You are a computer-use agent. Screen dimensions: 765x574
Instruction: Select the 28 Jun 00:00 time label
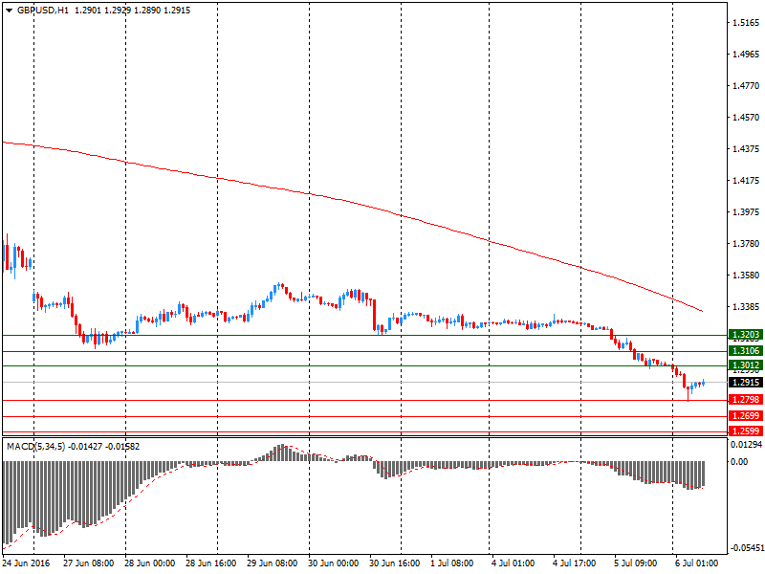[x=149, y=563]
